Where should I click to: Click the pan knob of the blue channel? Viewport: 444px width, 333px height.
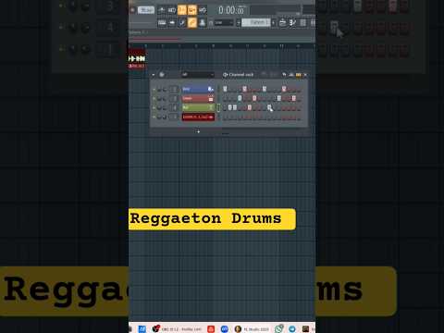159,90
